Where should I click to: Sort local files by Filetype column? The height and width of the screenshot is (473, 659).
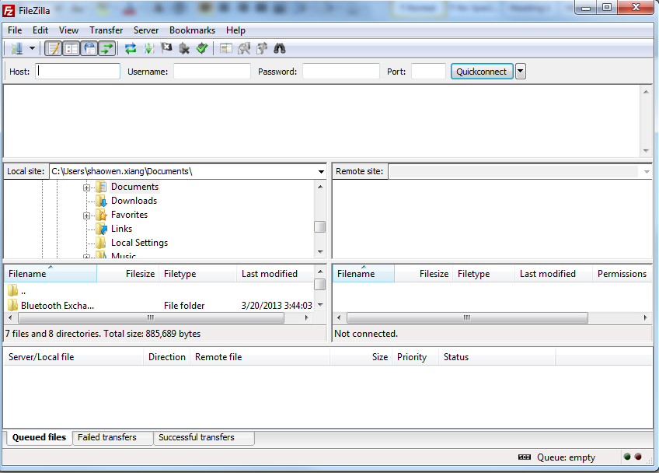coord(197,274)
